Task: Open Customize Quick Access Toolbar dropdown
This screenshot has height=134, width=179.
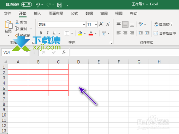Action: [68, 5]
